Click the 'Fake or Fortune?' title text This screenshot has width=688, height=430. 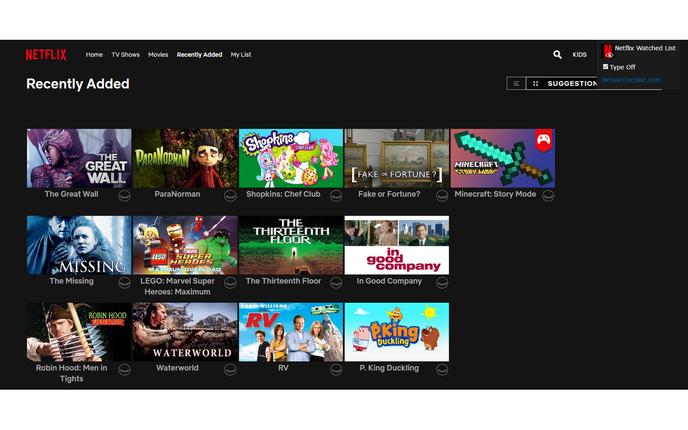click(x=389, y=194)
